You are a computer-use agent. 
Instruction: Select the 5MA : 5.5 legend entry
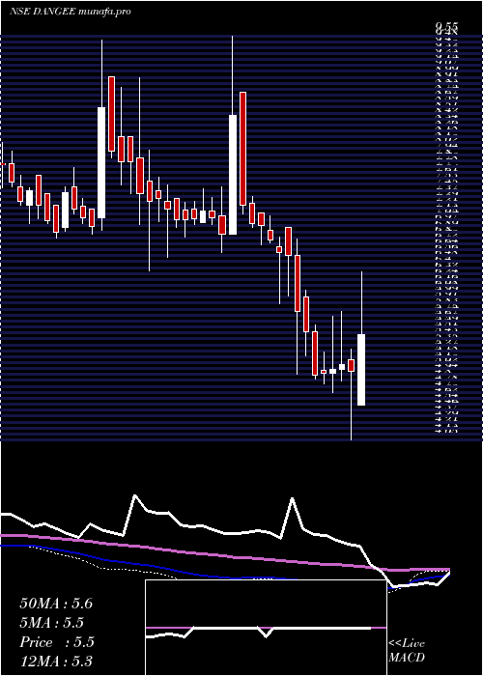pos(51,623)
